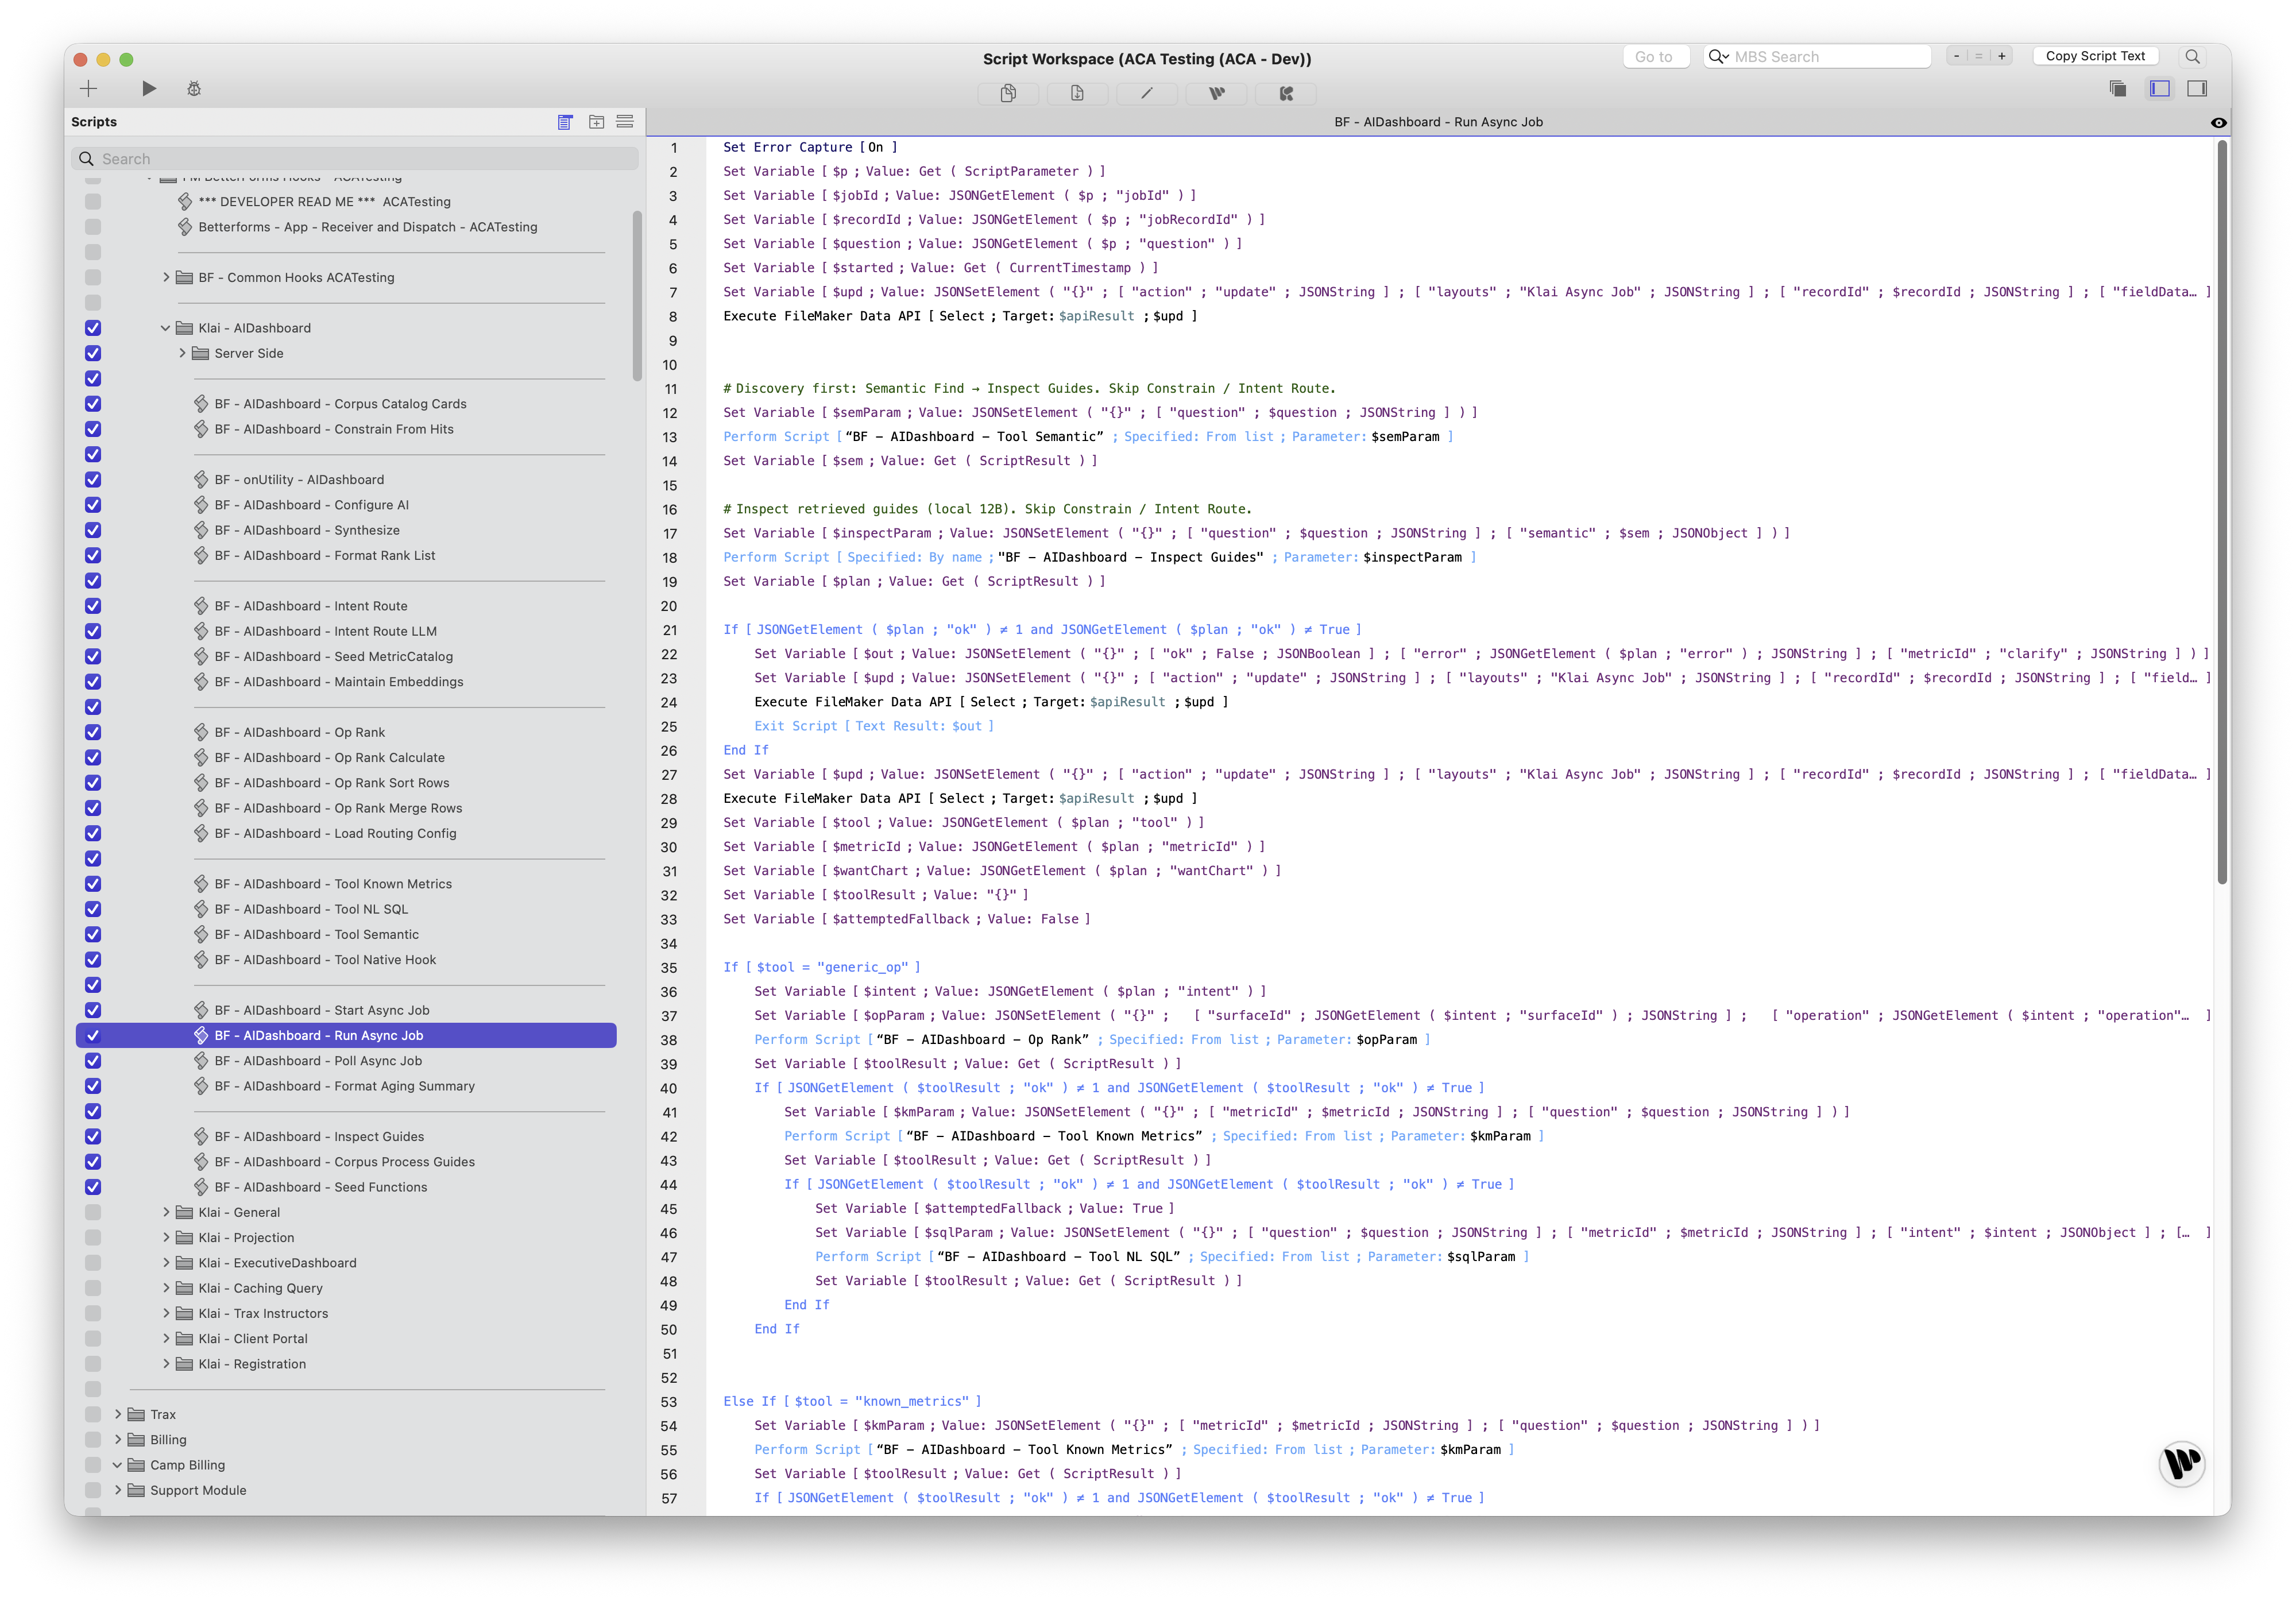Image resolution: width=2296 pixels, height=1601 pixels.
Task: Expand Klai - General folder
Action: tap(166, 1212)
